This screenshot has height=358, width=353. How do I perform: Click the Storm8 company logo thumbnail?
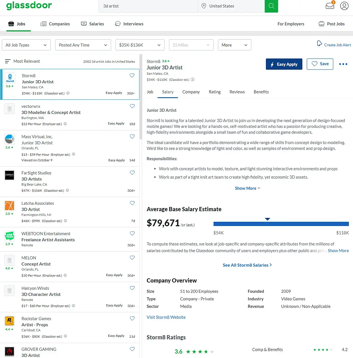point(10,78)
